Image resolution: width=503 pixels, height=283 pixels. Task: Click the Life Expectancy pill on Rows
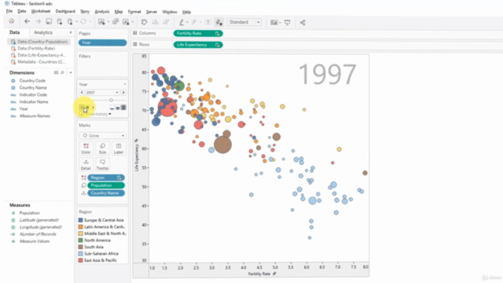click(x=198, y=45)
